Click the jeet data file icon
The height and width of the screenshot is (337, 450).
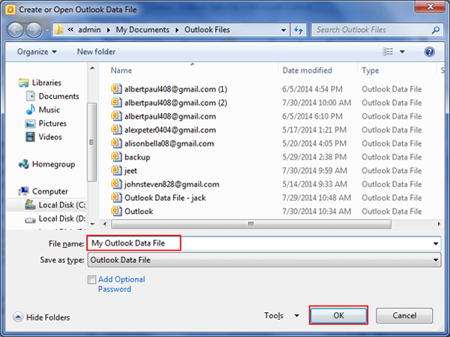click(x=116, y=170)
